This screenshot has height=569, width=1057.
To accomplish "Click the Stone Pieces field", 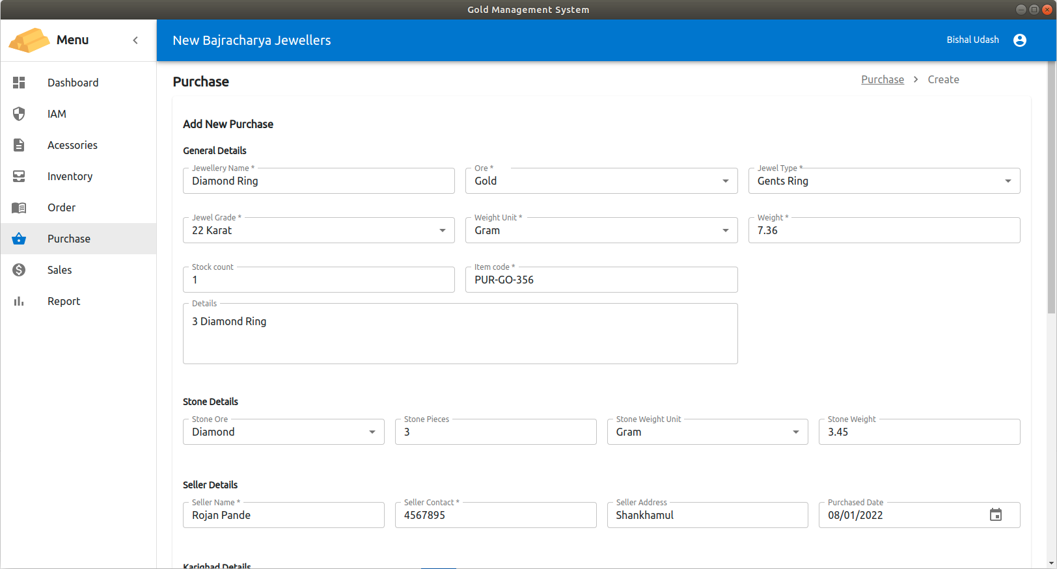I will tap(496, 432).
